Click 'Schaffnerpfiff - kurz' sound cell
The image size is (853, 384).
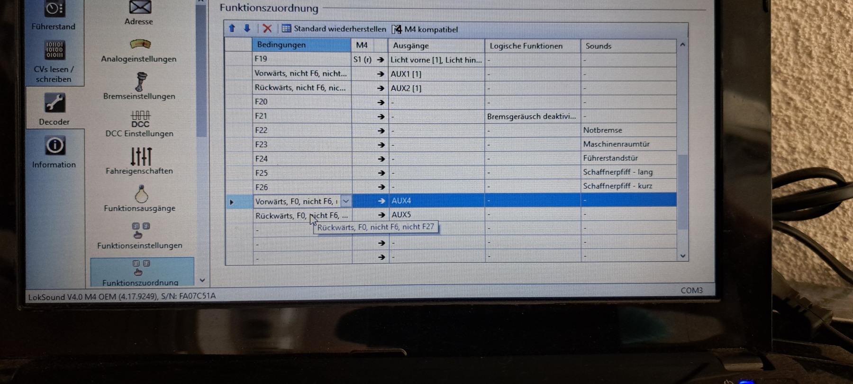[629, 186]
